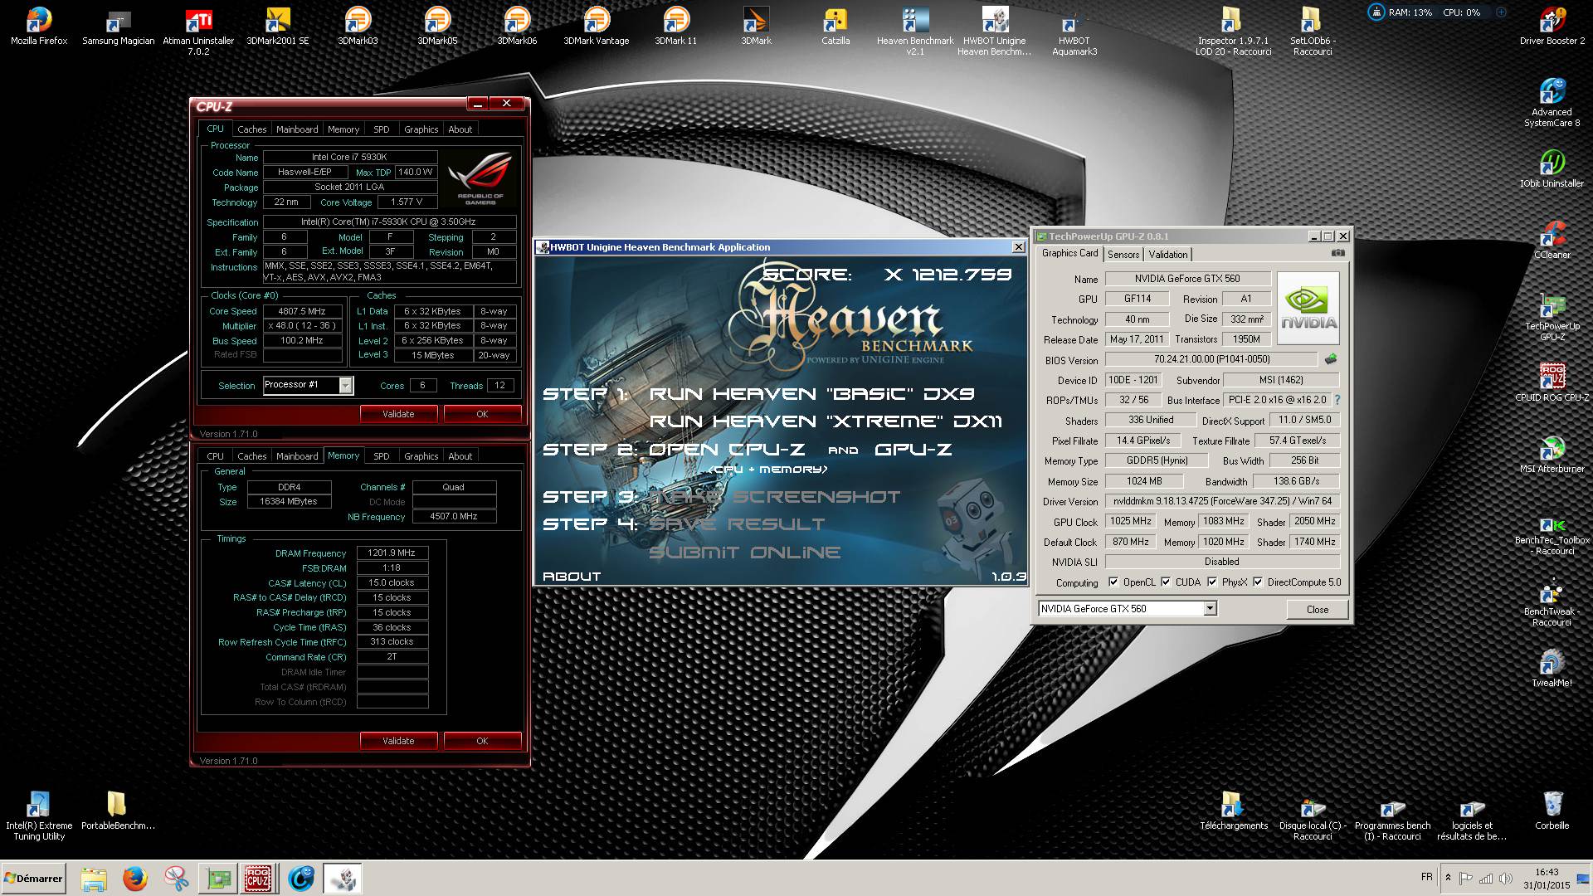Viewport: 1593px width, 896px height.
Task: Open ROG CPU-Z from the taskbar
Action: (x=258, y=878)
